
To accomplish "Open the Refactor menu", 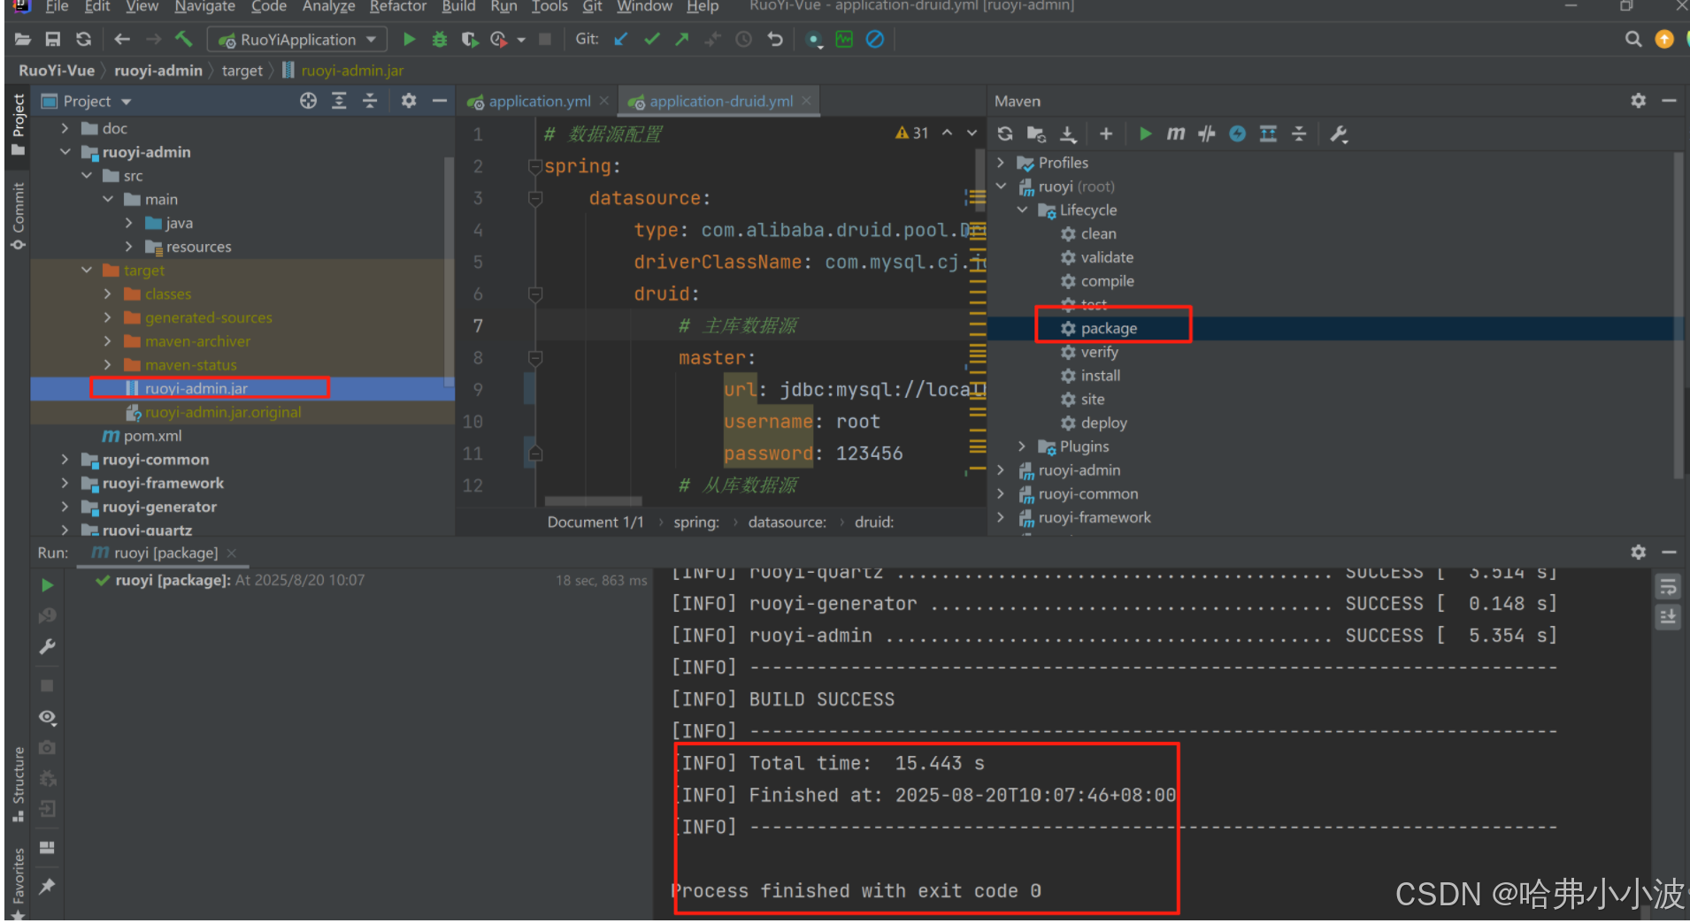I will click(x=398, y=7).
